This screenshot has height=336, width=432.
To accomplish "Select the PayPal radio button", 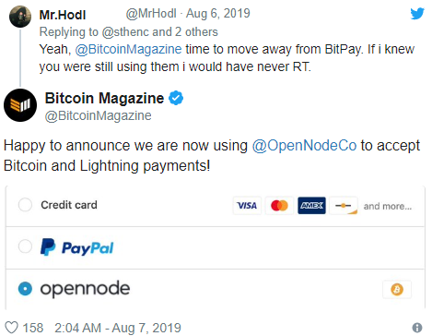I will coord(25,246).
